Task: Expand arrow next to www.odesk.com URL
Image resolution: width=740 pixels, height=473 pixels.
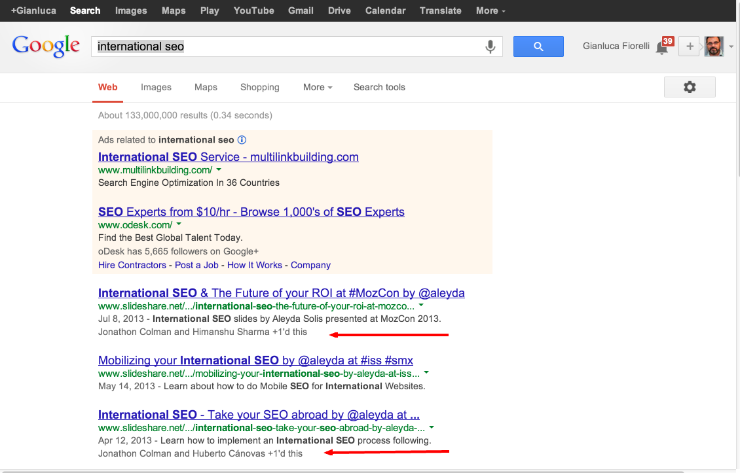Action: click(x=179, y=224)
